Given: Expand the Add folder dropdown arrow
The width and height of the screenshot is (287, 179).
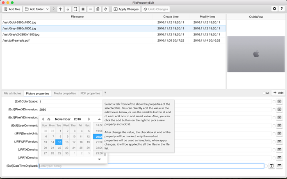Looking at the screenshot, I should click(x=47, y=9).
